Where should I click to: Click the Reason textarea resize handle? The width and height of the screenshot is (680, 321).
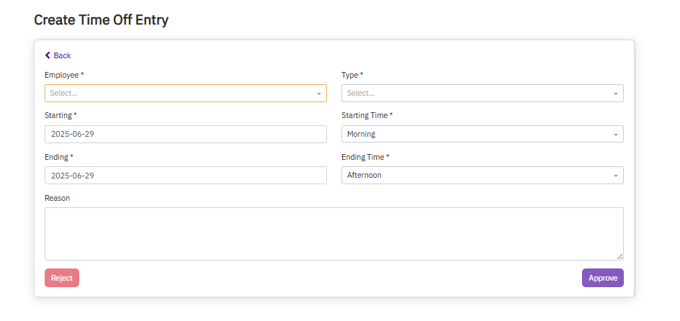[x=619, y=256]
